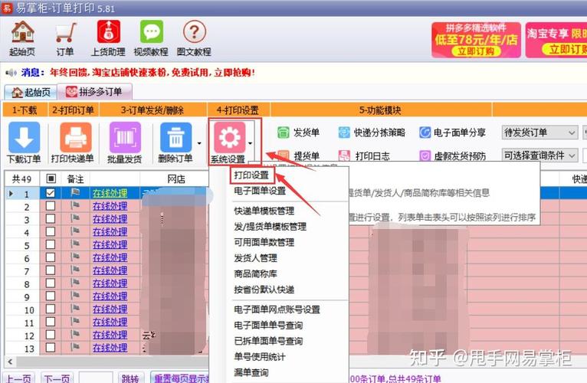Uncheck the checkbox for row 1

point(50,193)
